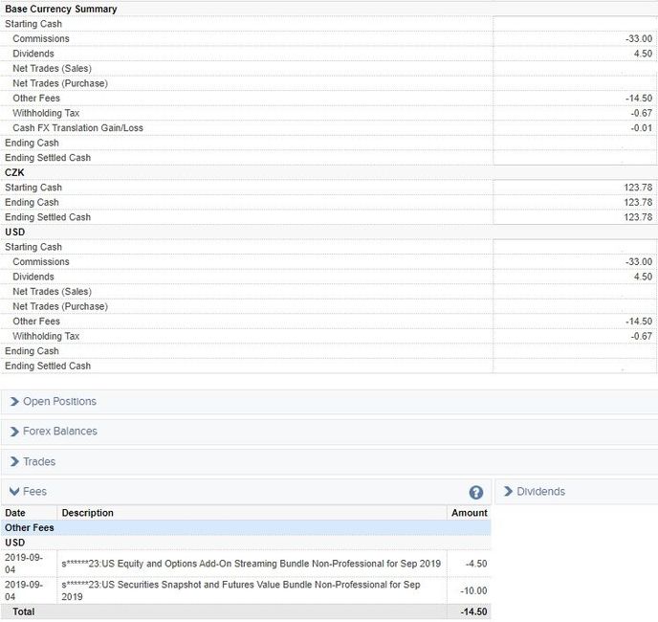Expand the Dividends section
Screen dimensions: 658x622
(540, 492)
